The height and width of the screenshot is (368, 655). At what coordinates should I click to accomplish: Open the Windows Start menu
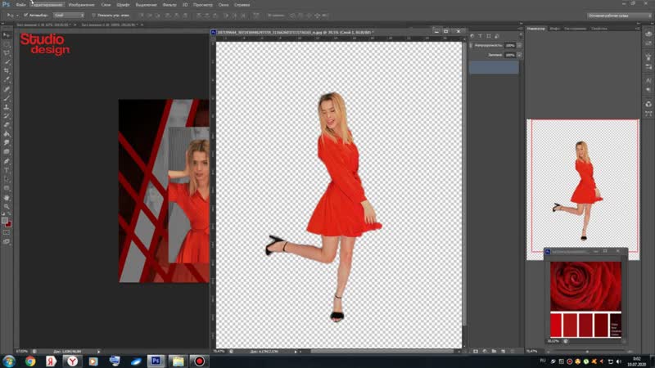pyautogui.click(x=9, y=360)
